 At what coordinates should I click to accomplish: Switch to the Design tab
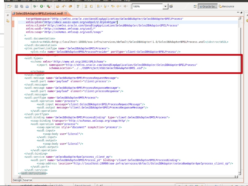tap(17, 180)
